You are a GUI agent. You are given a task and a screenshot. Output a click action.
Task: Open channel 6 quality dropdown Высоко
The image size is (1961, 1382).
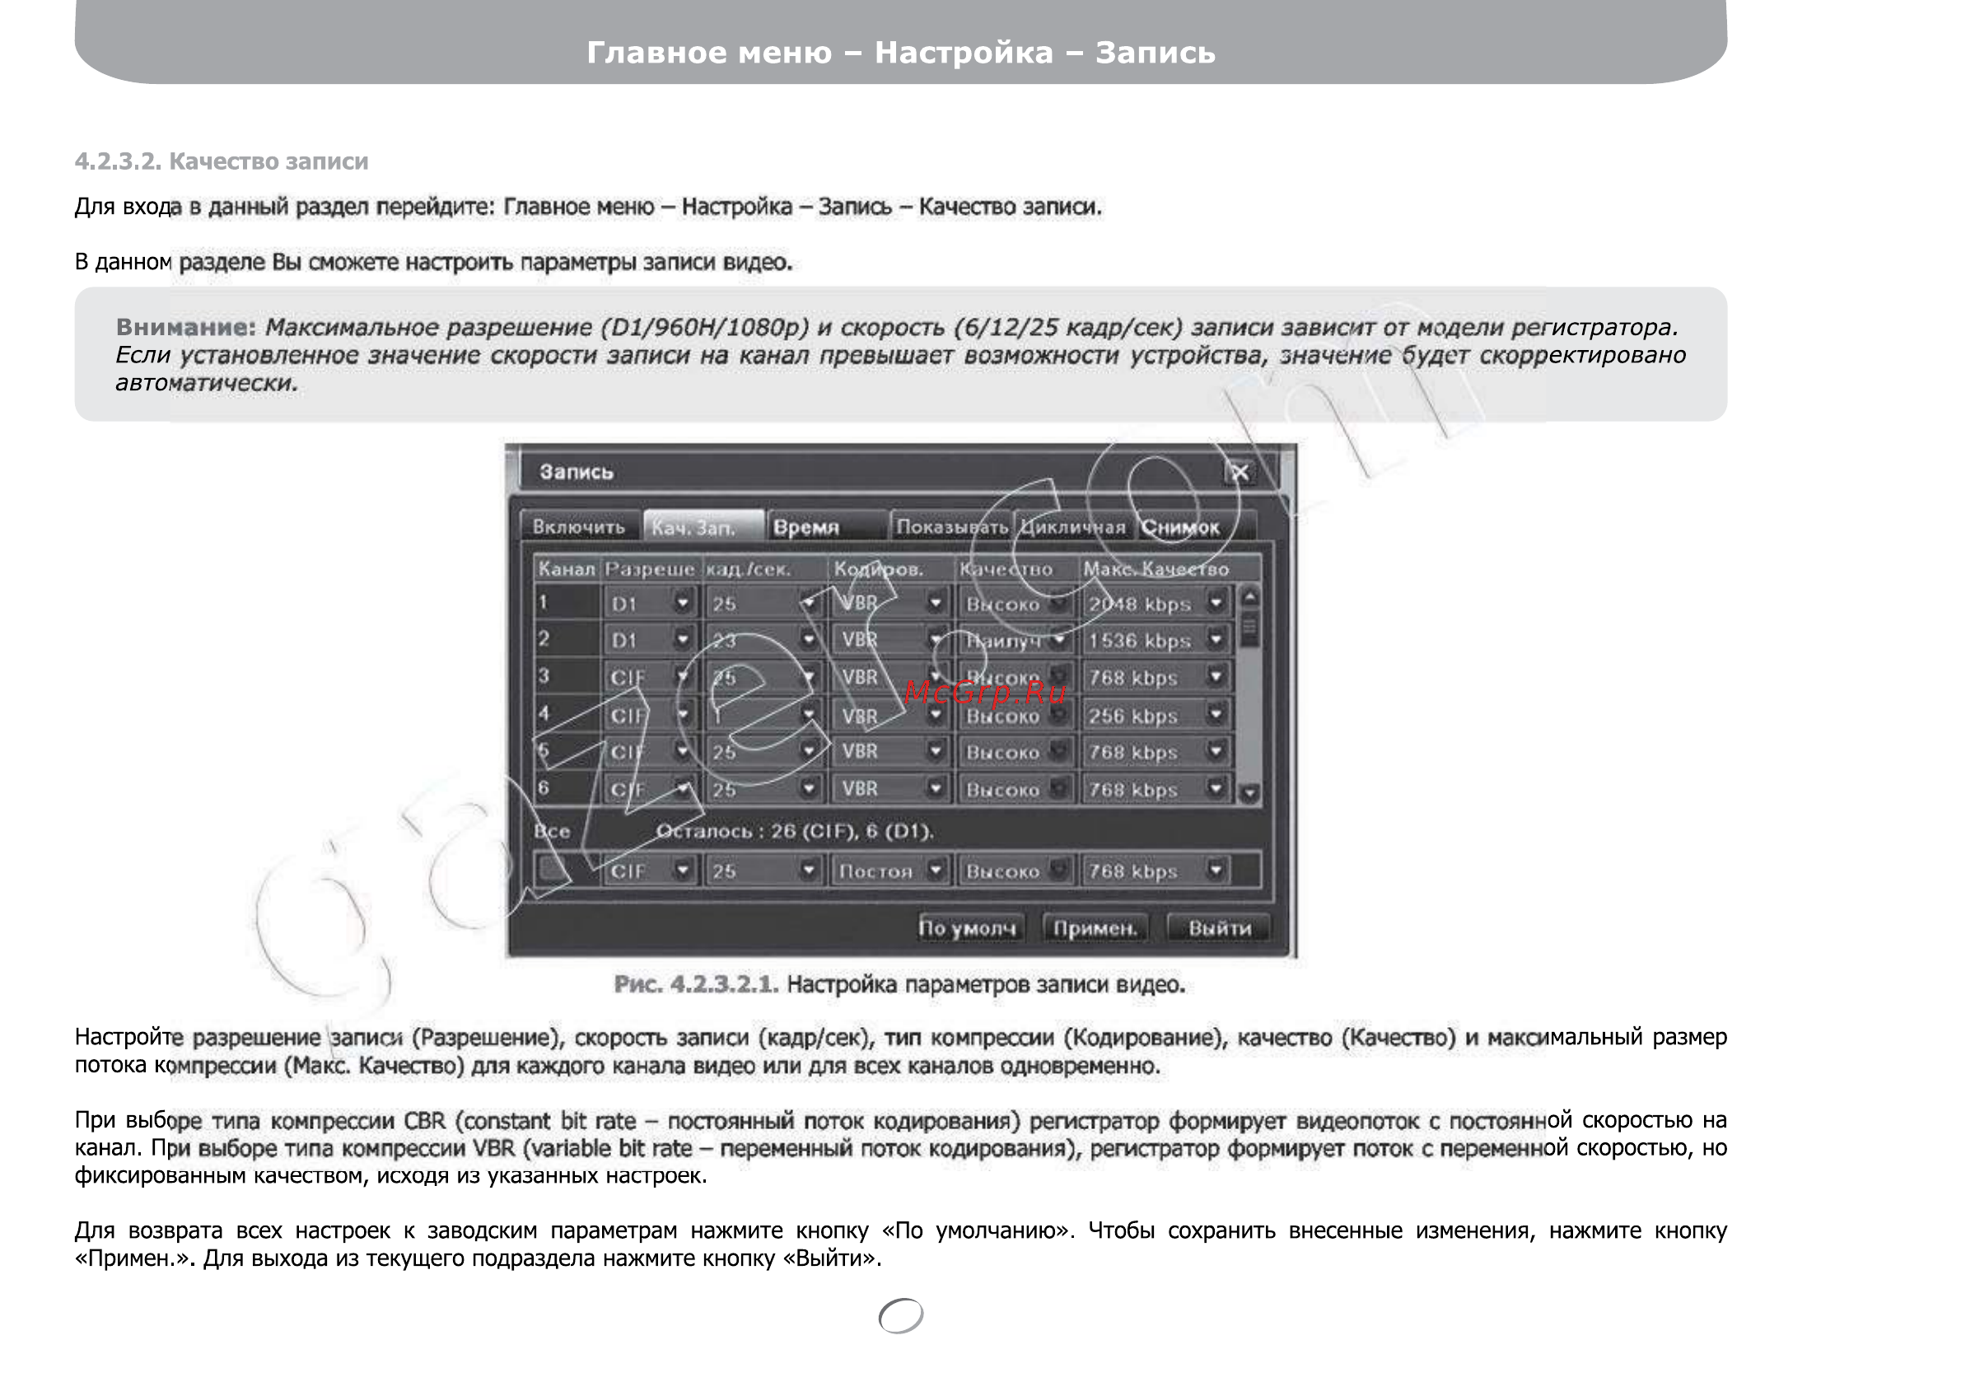(1016, 789)
